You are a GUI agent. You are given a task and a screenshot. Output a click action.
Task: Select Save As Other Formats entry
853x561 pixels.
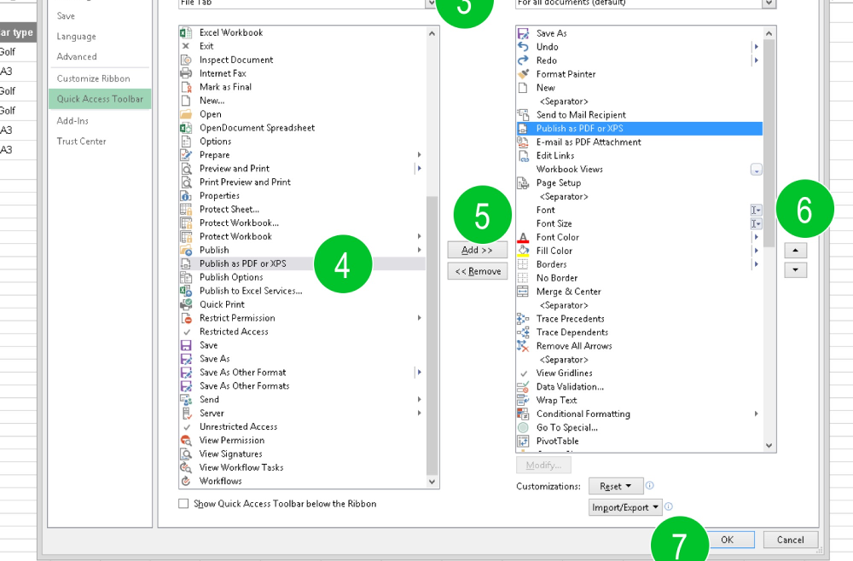(302, 386)
